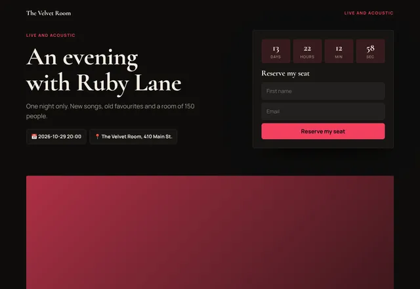Click the calendar icon on date chip
Screen dimensions: 420x289
pyautogui.click(x=34, y=137)
